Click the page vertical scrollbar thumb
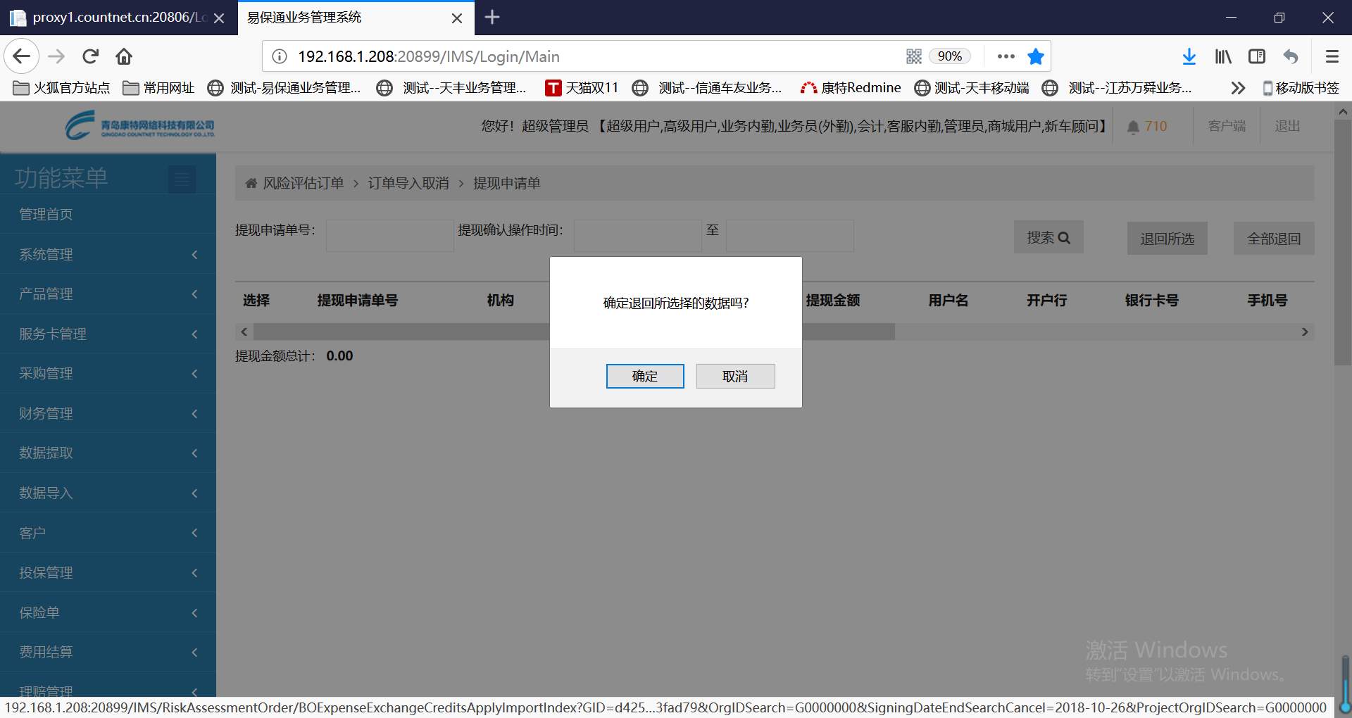The height and width of the screenshot is (718, 1352). pyautogui.click(x=1342, y=242)
